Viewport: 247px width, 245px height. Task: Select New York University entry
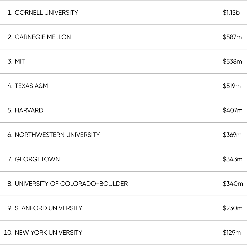click(123, 233)
